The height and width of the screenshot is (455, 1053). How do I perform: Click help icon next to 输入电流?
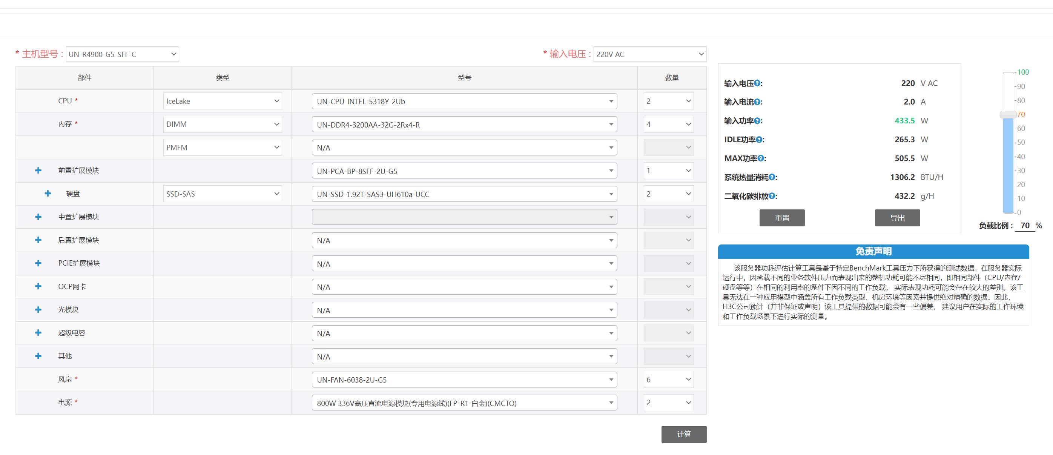coord(757,102)
